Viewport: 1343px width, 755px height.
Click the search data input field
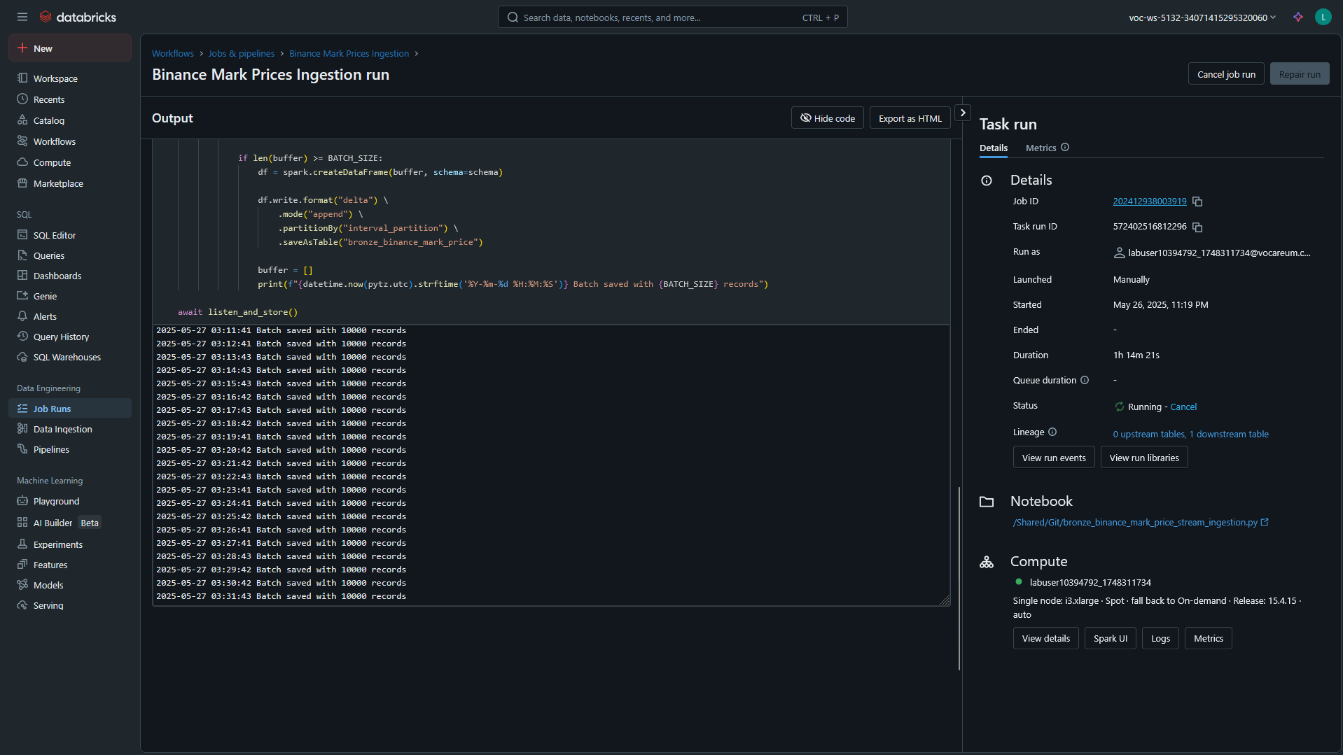(672, 17)
